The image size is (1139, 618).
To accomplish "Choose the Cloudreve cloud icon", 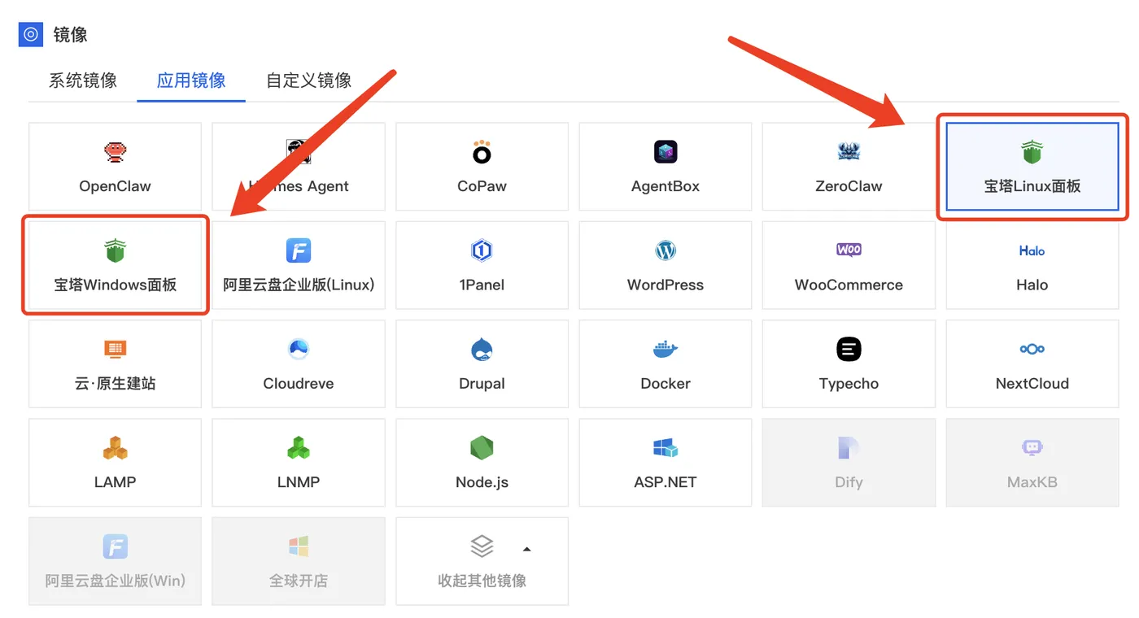I will click(299, 350).
